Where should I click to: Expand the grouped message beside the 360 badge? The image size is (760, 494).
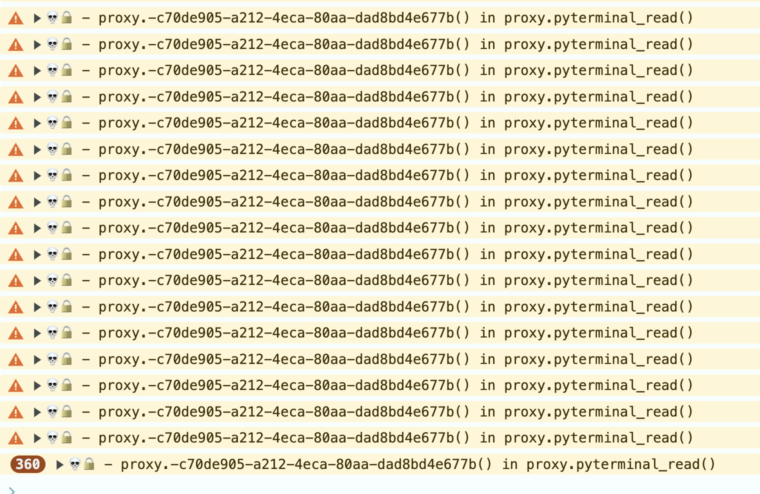[59, 465]
